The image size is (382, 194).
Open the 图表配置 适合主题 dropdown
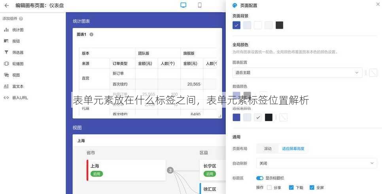tap(297, 73)
